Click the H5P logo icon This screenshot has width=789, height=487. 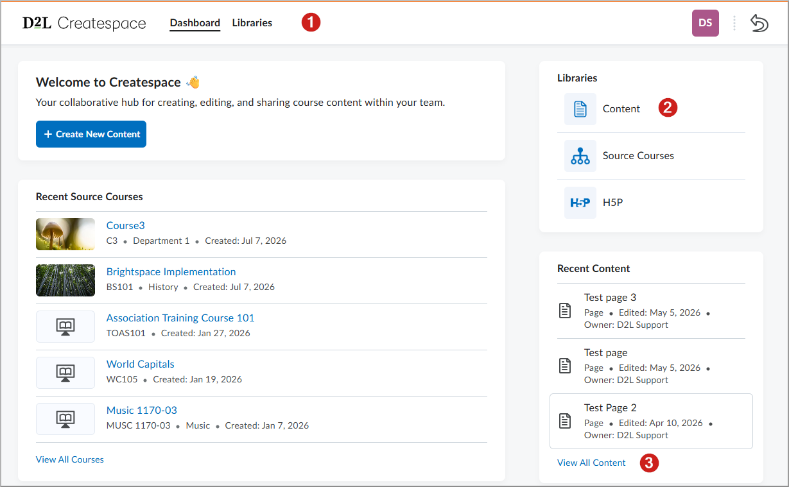pos(580,203)
